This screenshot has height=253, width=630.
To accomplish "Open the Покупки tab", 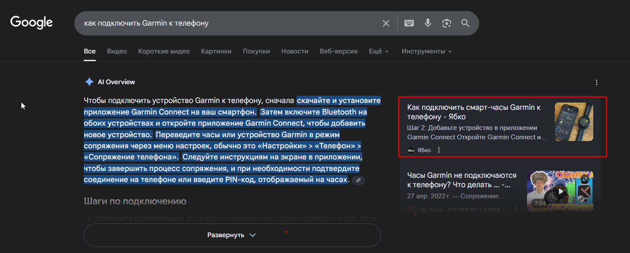I will pyautogui.click(x=256, y=51).
